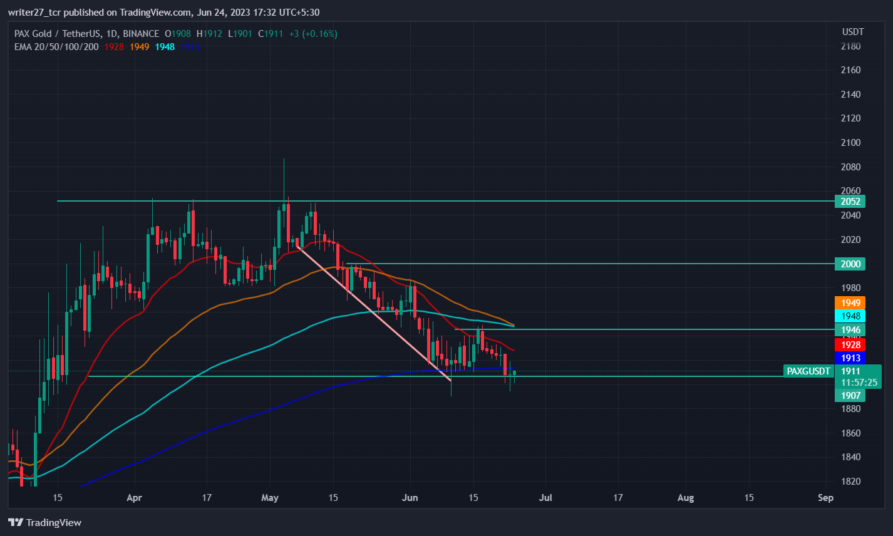This screenshot has height=536, width=893.
Task: Click the low price value L1901
Action: pos(239,34)
